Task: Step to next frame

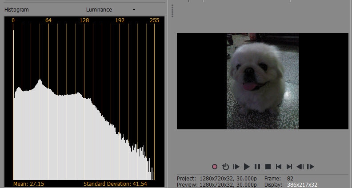Action: [x=311, y=167]
